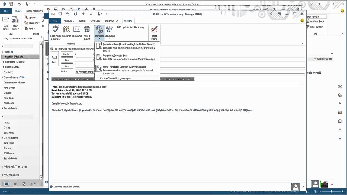Choose Translate Item Arabic to English
The width and height of the screenshot is (347, 195).
click(127, 47)
